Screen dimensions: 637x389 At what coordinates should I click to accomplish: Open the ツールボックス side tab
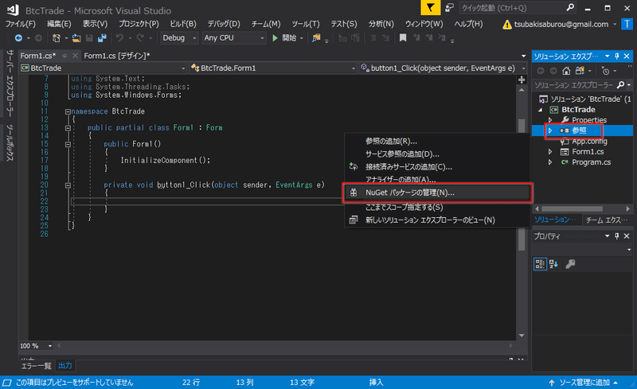10,142
